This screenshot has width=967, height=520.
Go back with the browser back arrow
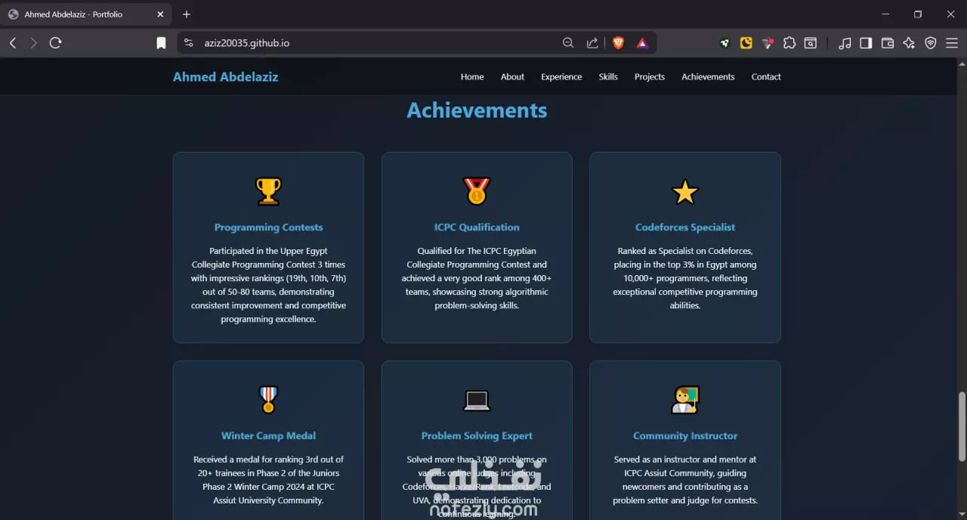tap(13, 43)
